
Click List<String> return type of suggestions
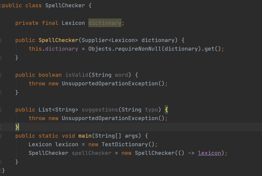58,110
